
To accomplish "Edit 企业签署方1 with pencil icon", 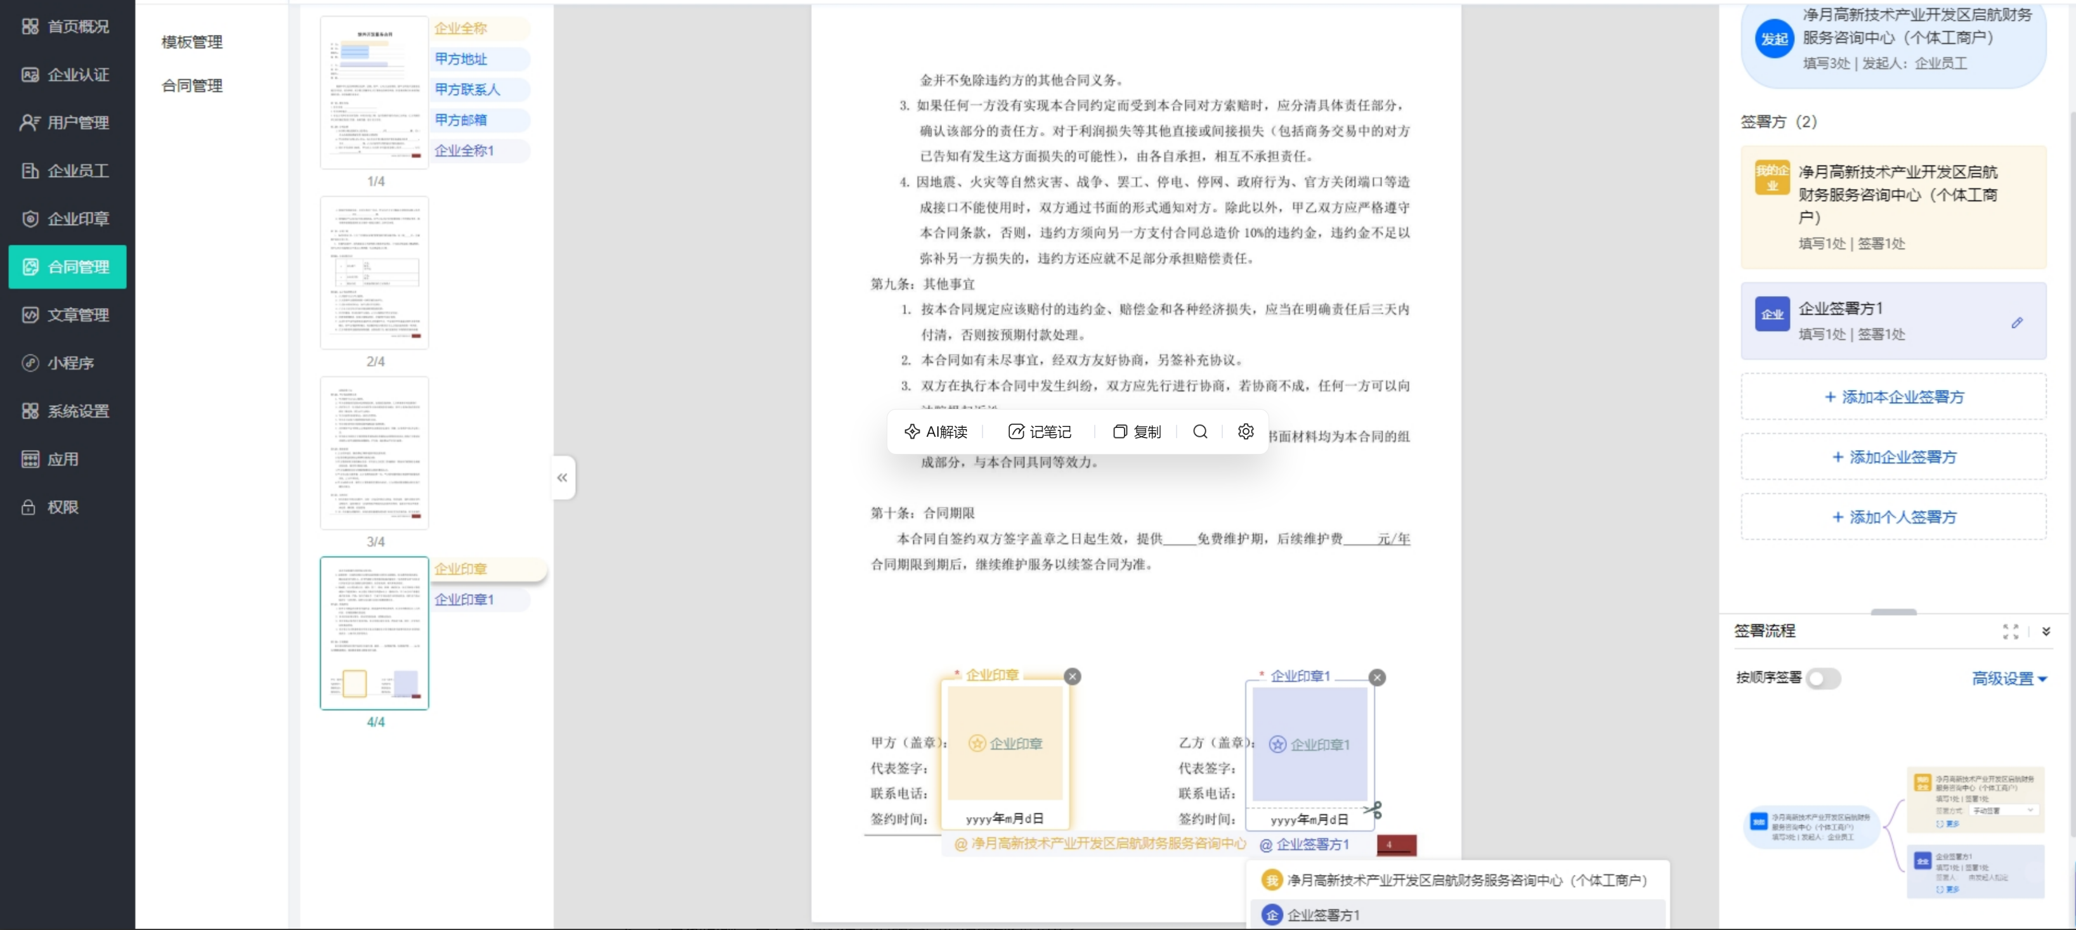I will click(2016, 322).
